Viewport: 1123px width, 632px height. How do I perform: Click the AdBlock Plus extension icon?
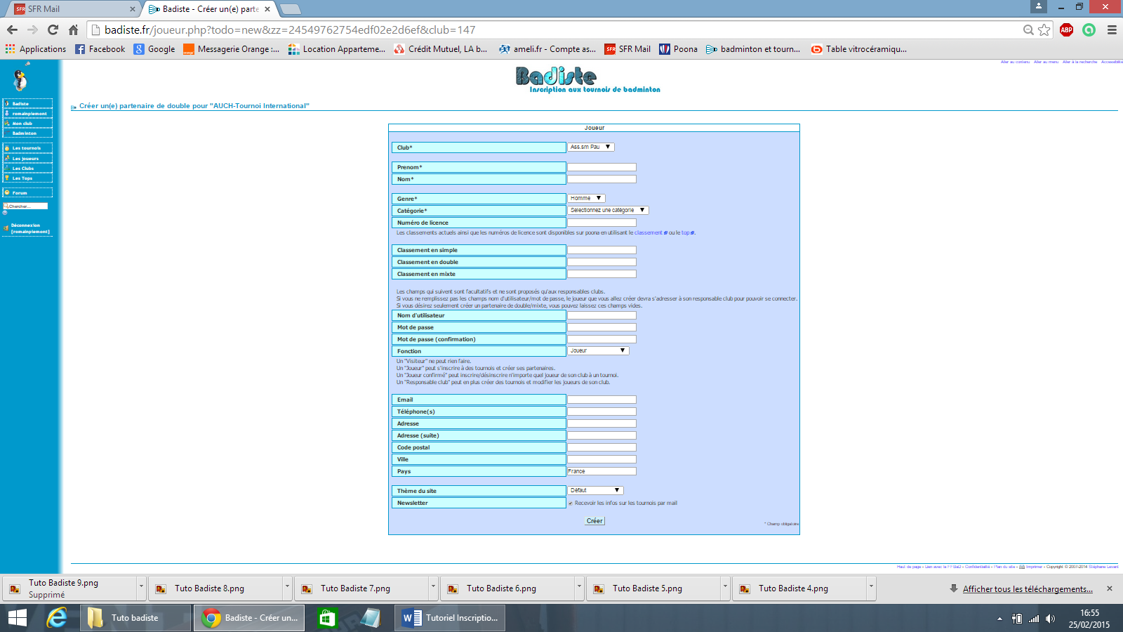coord(1066,29)
